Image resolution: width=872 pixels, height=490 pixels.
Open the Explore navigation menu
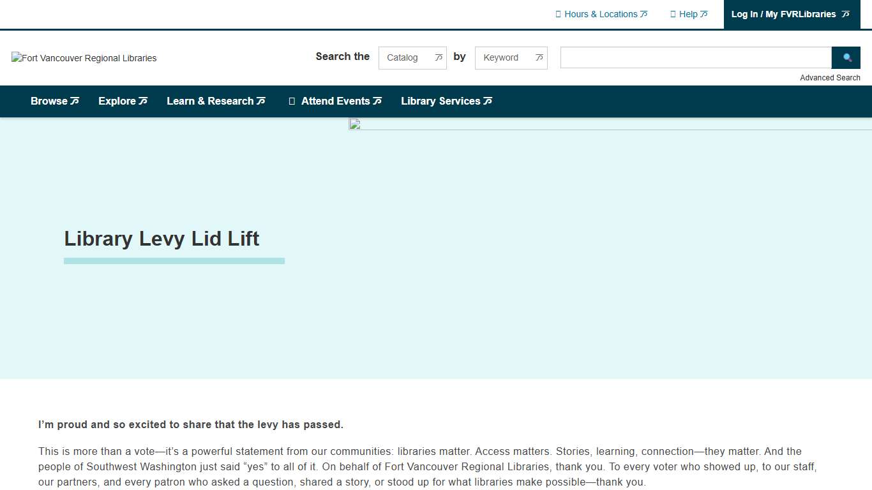coord(119,101)
